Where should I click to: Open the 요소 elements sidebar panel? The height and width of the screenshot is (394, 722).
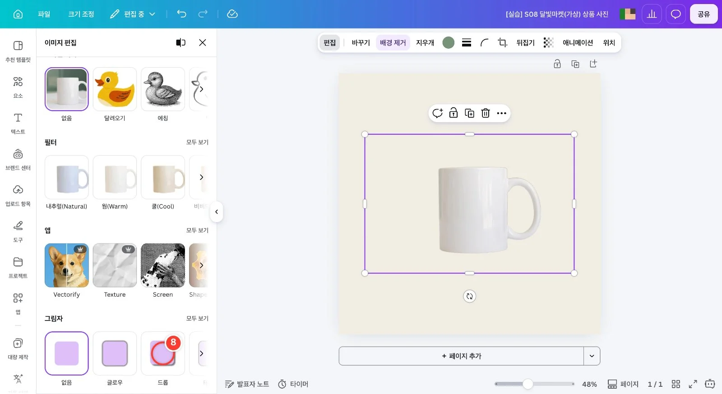pos(18,87)
